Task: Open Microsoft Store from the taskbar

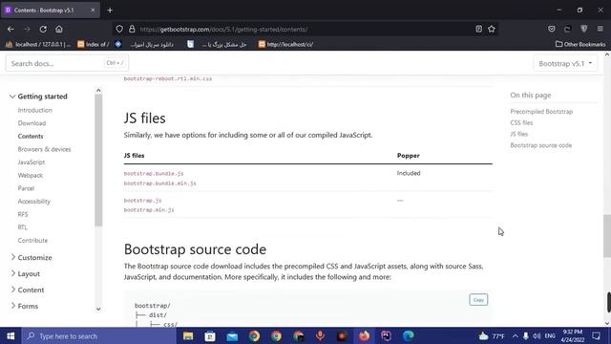Action: 210,335
